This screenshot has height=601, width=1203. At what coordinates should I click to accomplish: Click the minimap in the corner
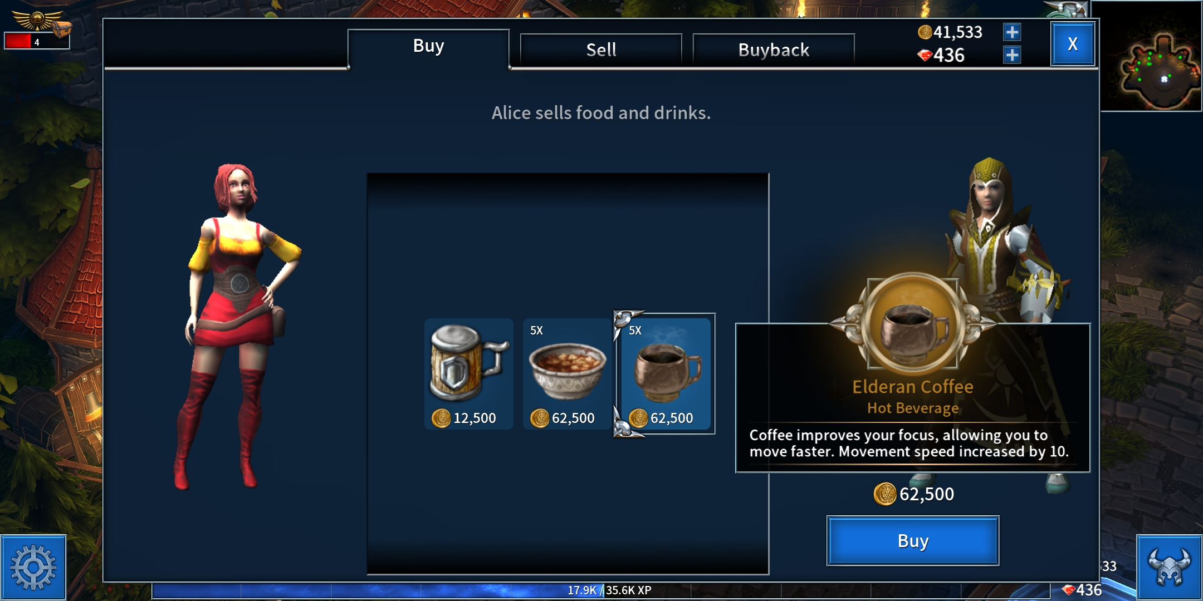point(1151,56)
